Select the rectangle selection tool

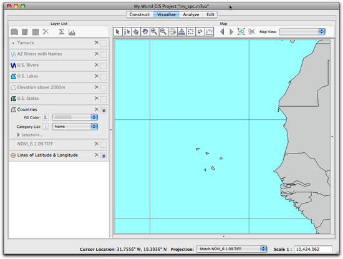point(191,32)
